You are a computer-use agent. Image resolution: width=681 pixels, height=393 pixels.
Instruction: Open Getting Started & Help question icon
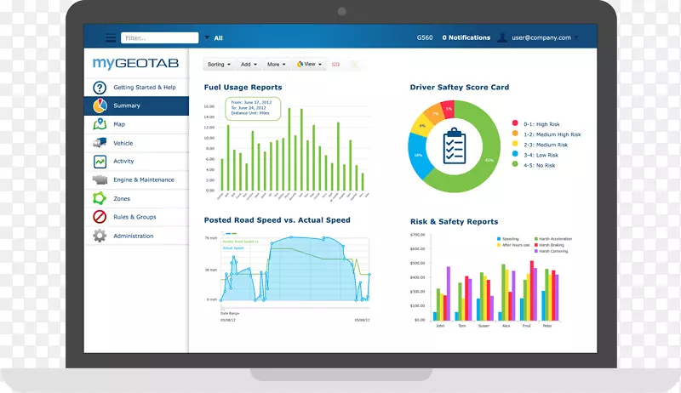click(x=100, y=88)
